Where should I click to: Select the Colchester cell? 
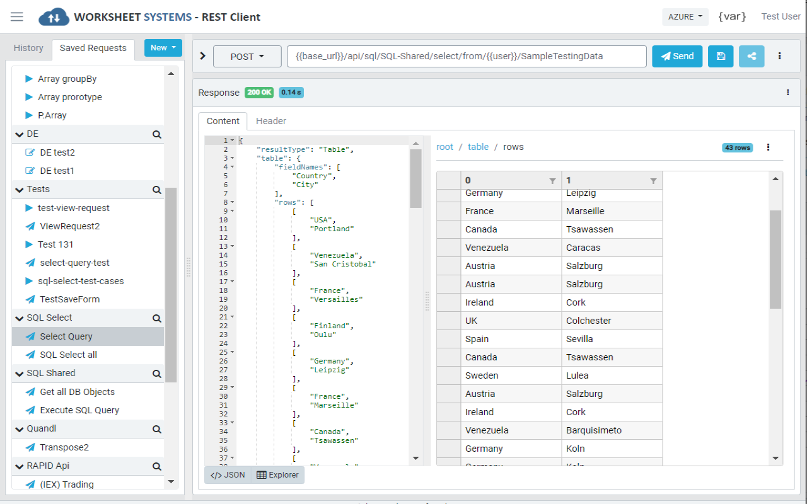click(x=612, y=321)
